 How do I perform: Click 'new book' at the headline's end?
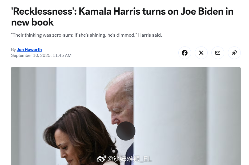(33, 22)
